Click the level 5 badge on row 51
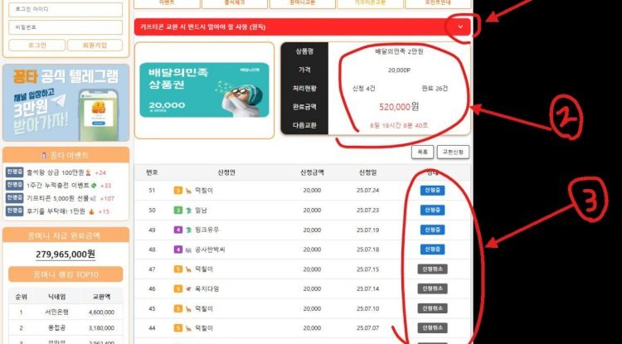 pyautogui.click(x=177, y=191)
